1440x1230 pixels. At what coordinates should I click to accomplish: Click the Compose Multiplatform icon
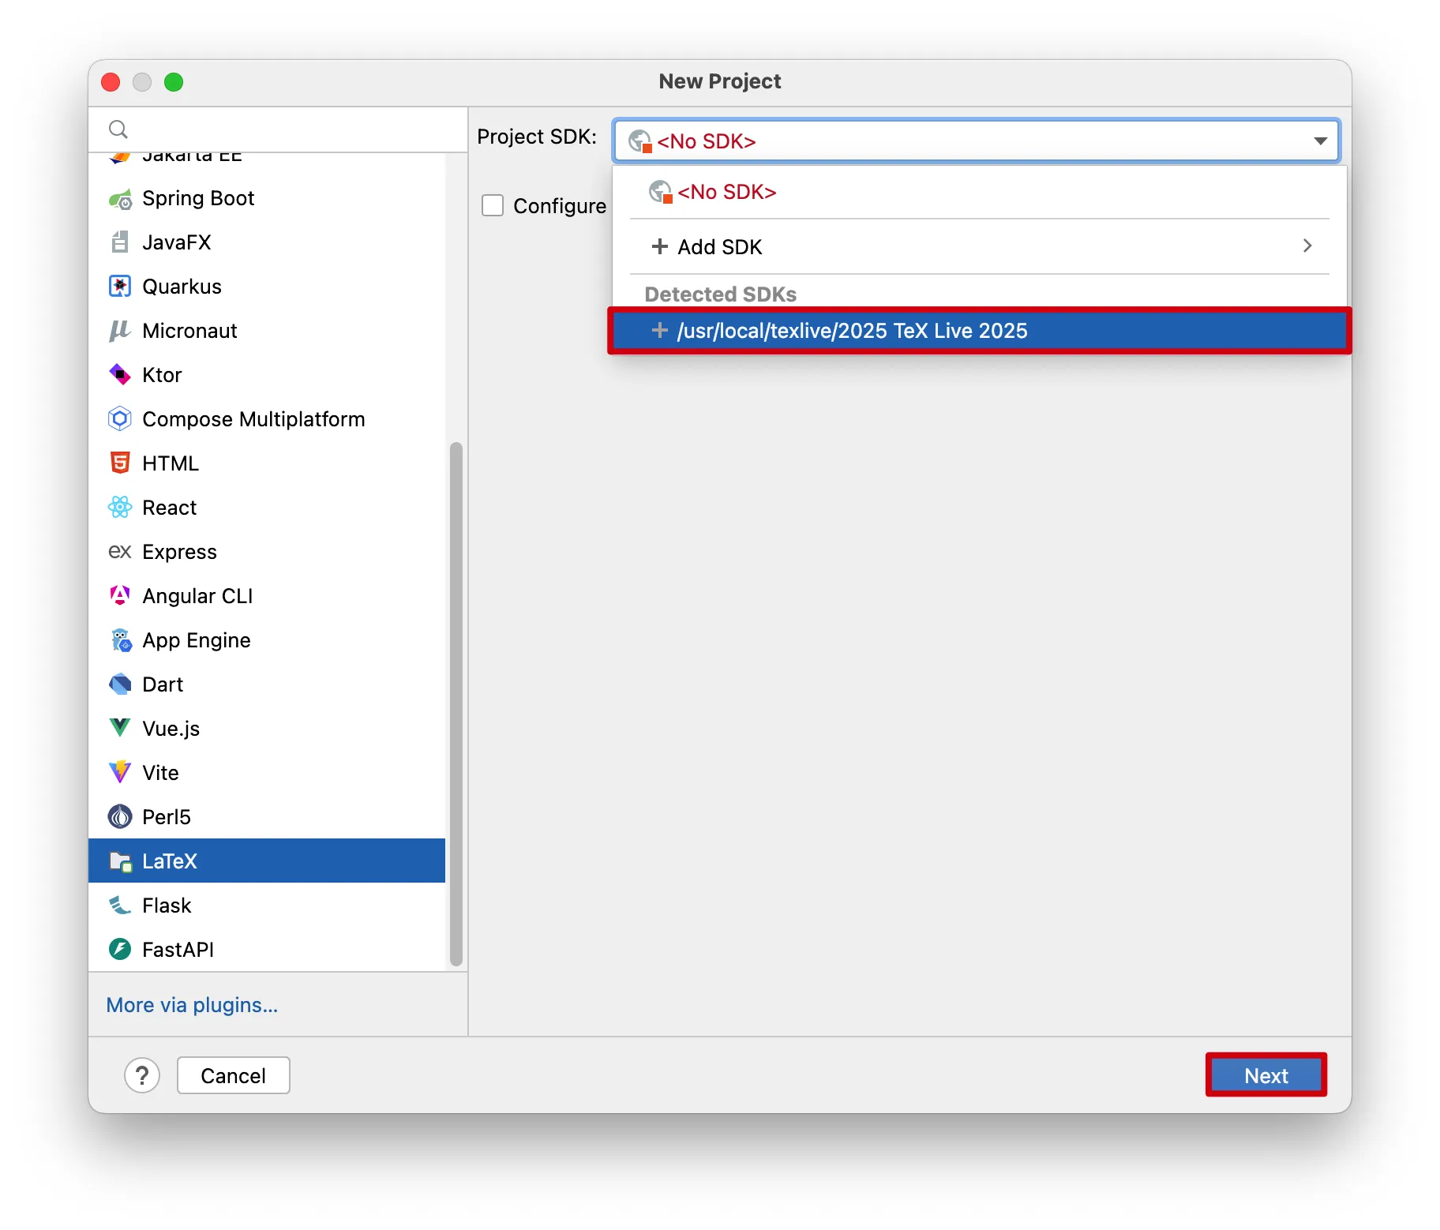pyautogui.click(x=120, y=419)
